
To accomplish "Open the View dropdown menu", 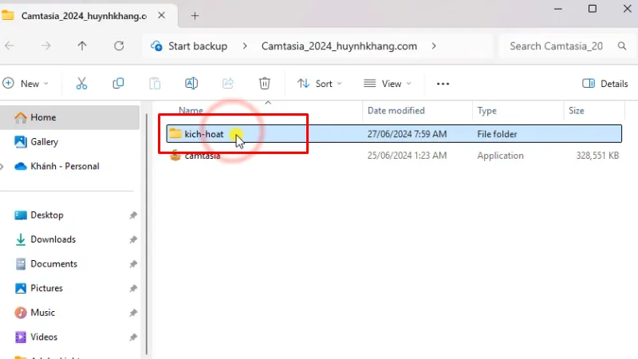I will coord(386,83).
